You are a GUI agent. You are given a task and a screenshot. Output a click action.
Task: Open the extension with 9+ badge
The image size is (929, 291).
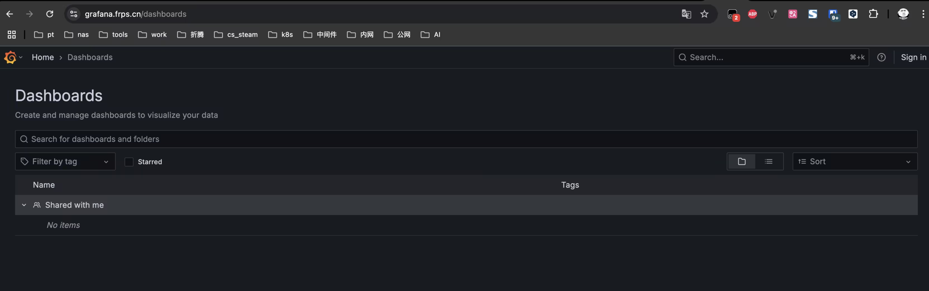pyautogui.click(x=834, y=15)
